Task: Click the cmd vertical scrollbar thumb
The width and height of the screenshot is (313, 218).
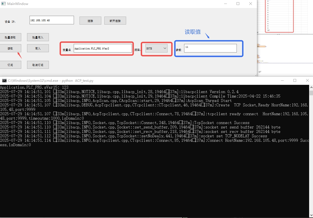Action: tap(311, 93)
